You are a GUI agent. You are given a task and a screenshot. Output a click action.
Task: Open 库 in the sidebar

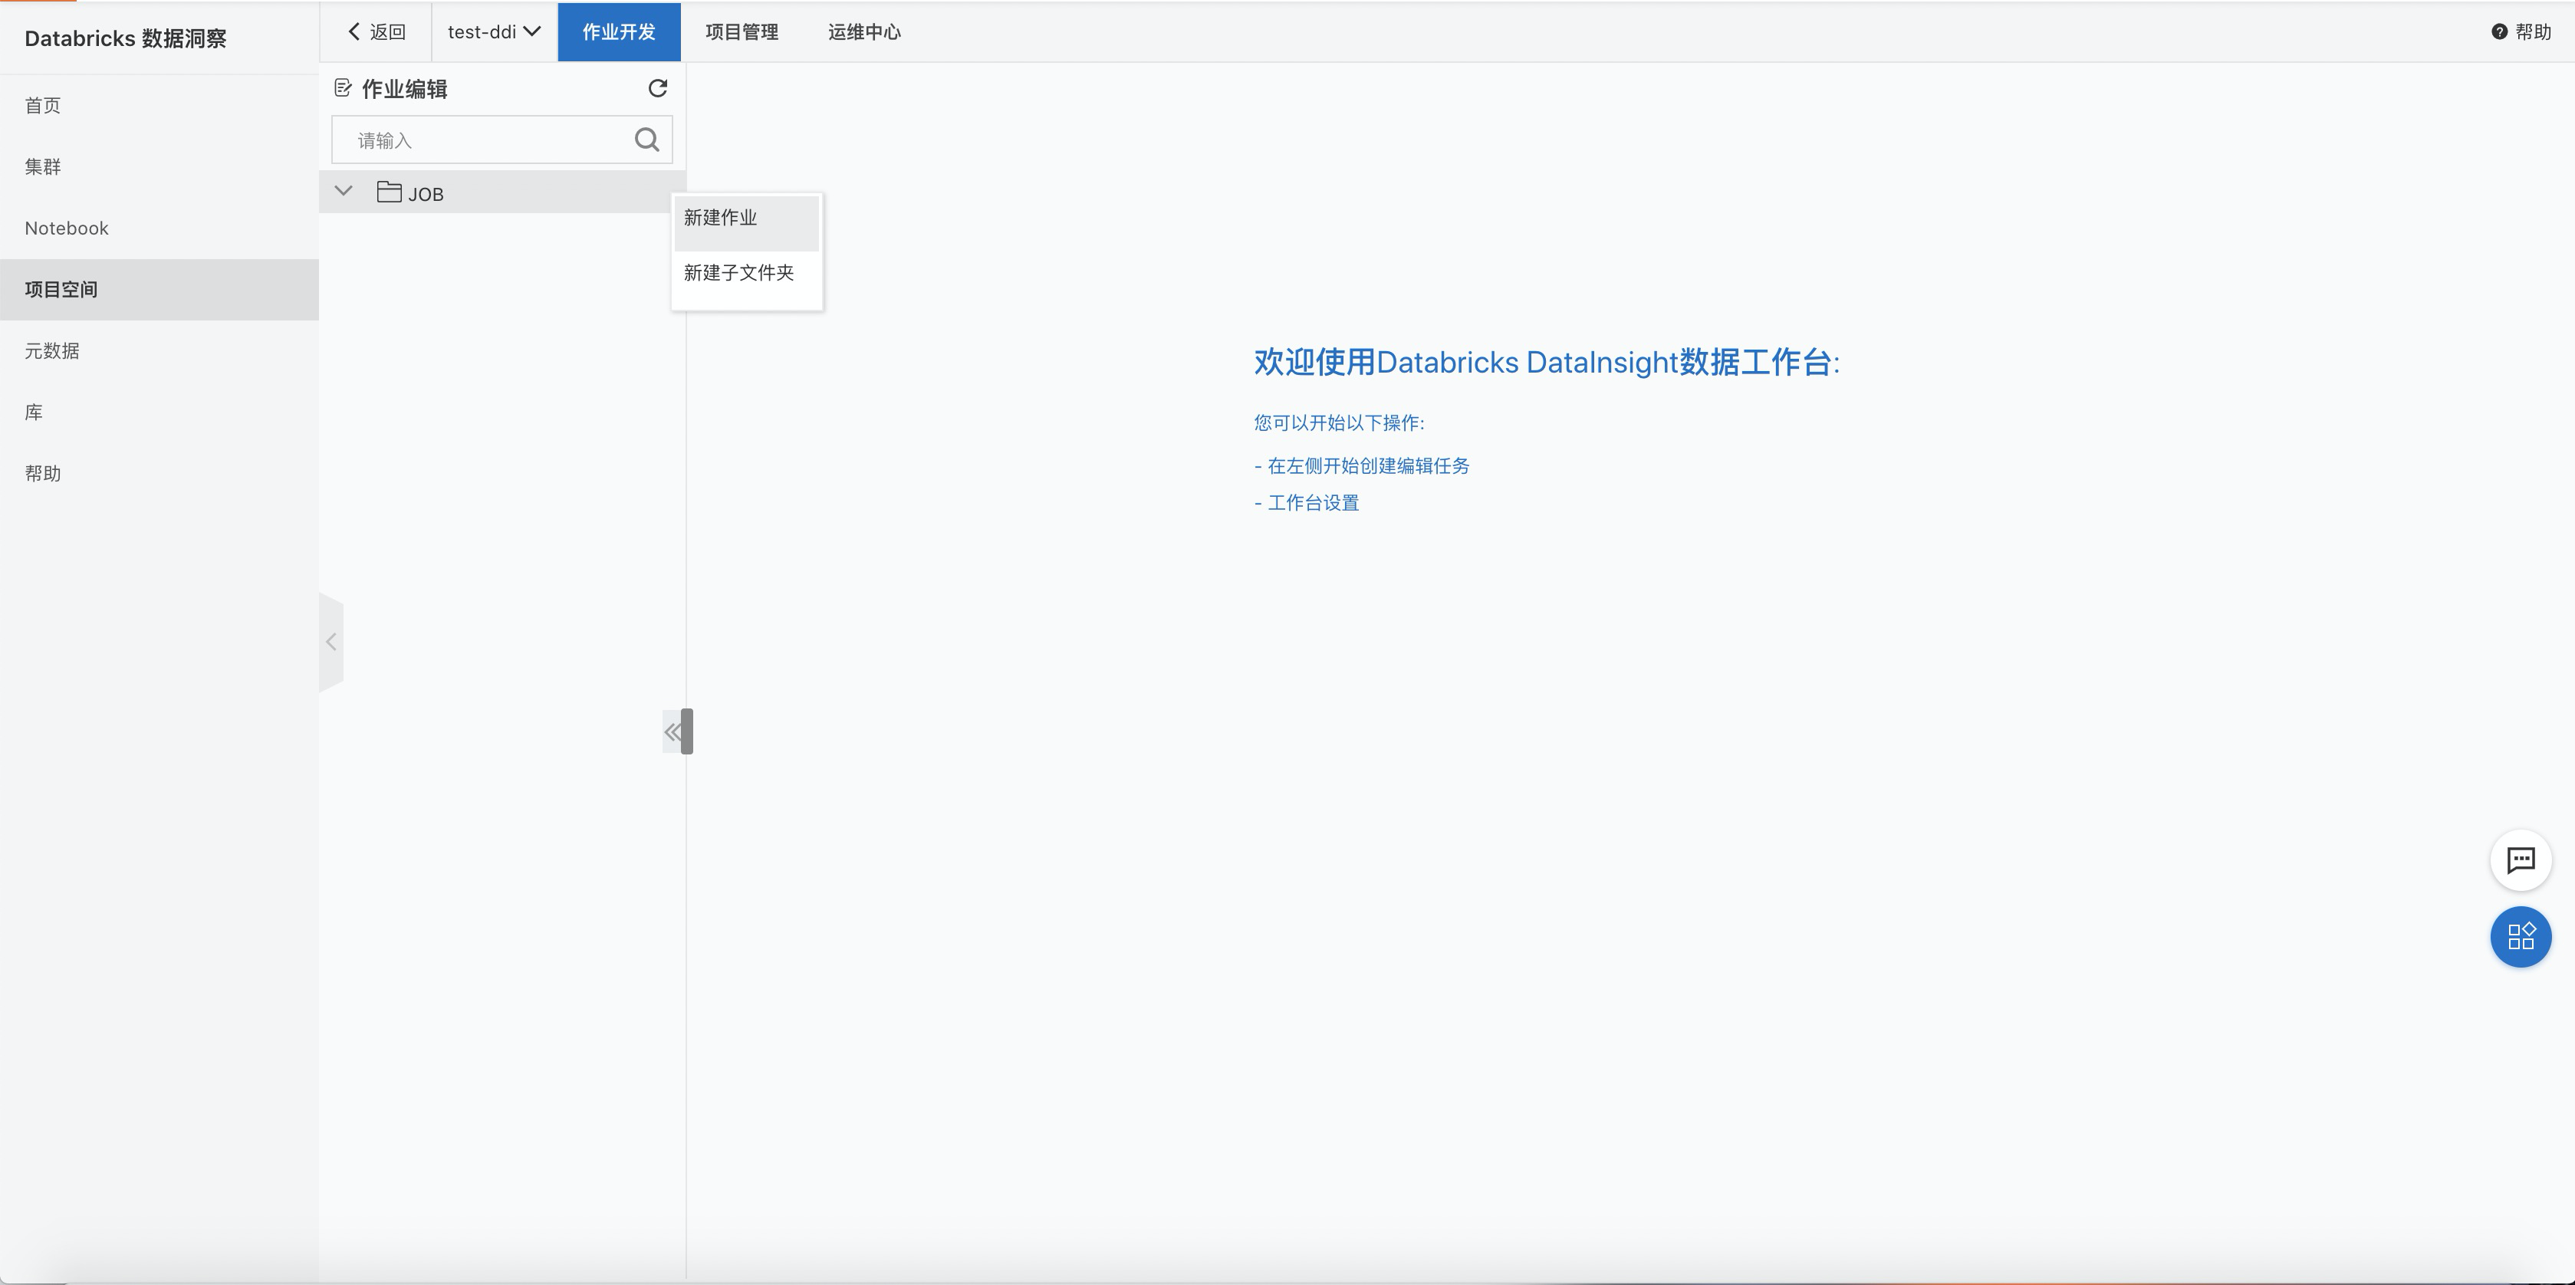[x=159, y=412]
